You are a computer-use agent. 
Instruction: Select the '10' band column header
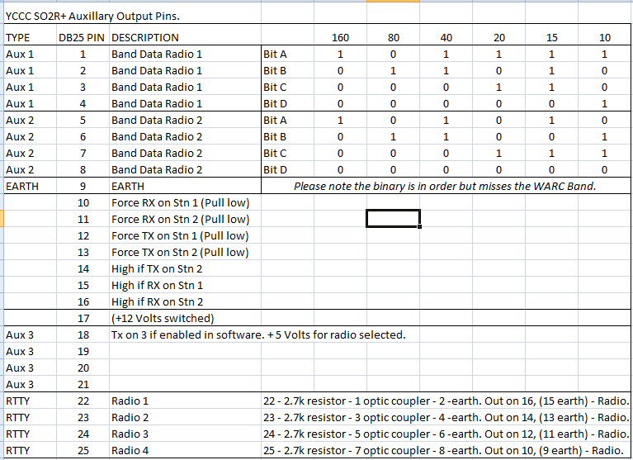(604, 37)
